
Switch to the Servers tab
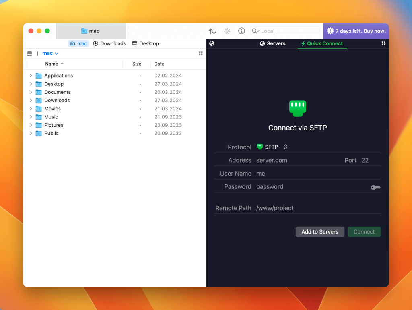pyautogui.click(x=272, y=43)
